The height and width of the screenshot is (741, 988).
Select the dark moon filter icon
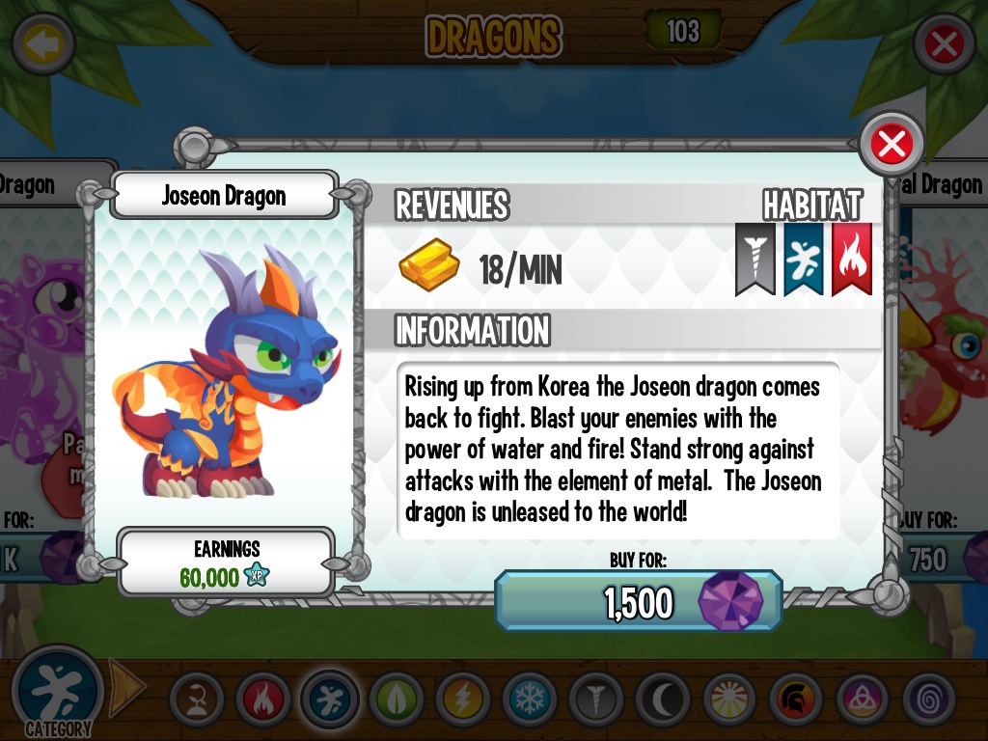coord(663,700)
